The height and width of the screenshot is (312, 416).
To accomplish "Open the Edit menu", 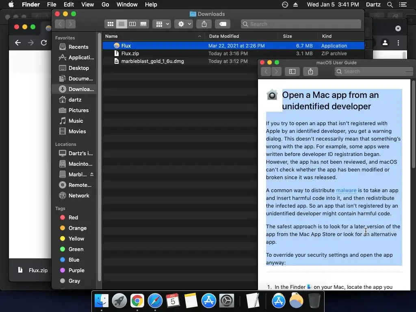I will point(69,4).
